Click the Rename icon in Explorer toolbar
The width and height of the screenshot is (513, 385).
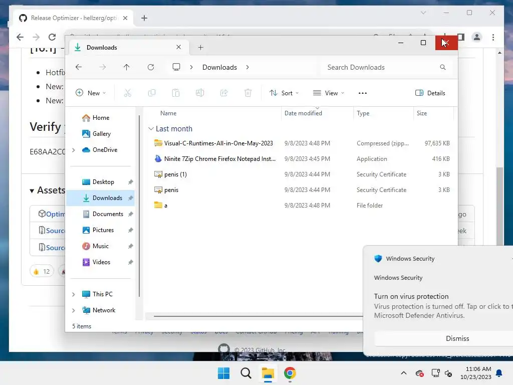200,93
